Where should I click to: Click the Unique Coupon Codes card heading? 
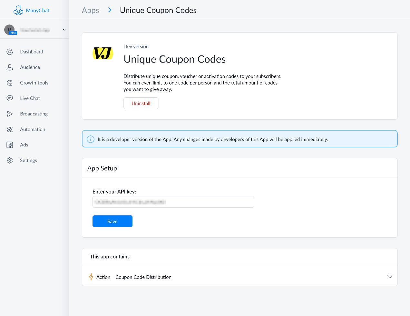(175, 59)
